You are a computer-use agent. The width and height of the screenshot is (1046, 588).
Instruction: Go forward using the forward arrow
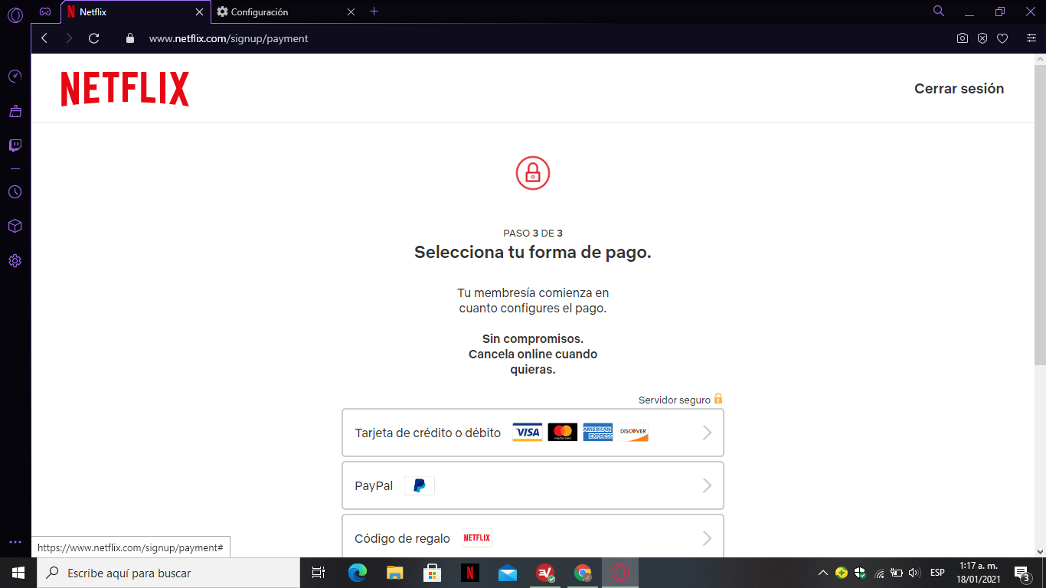(69, 38)
